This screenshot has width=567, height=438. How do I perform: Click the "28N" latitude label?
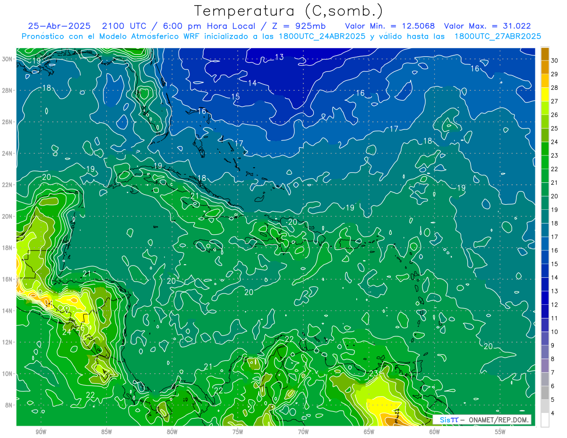coord(8,90)
